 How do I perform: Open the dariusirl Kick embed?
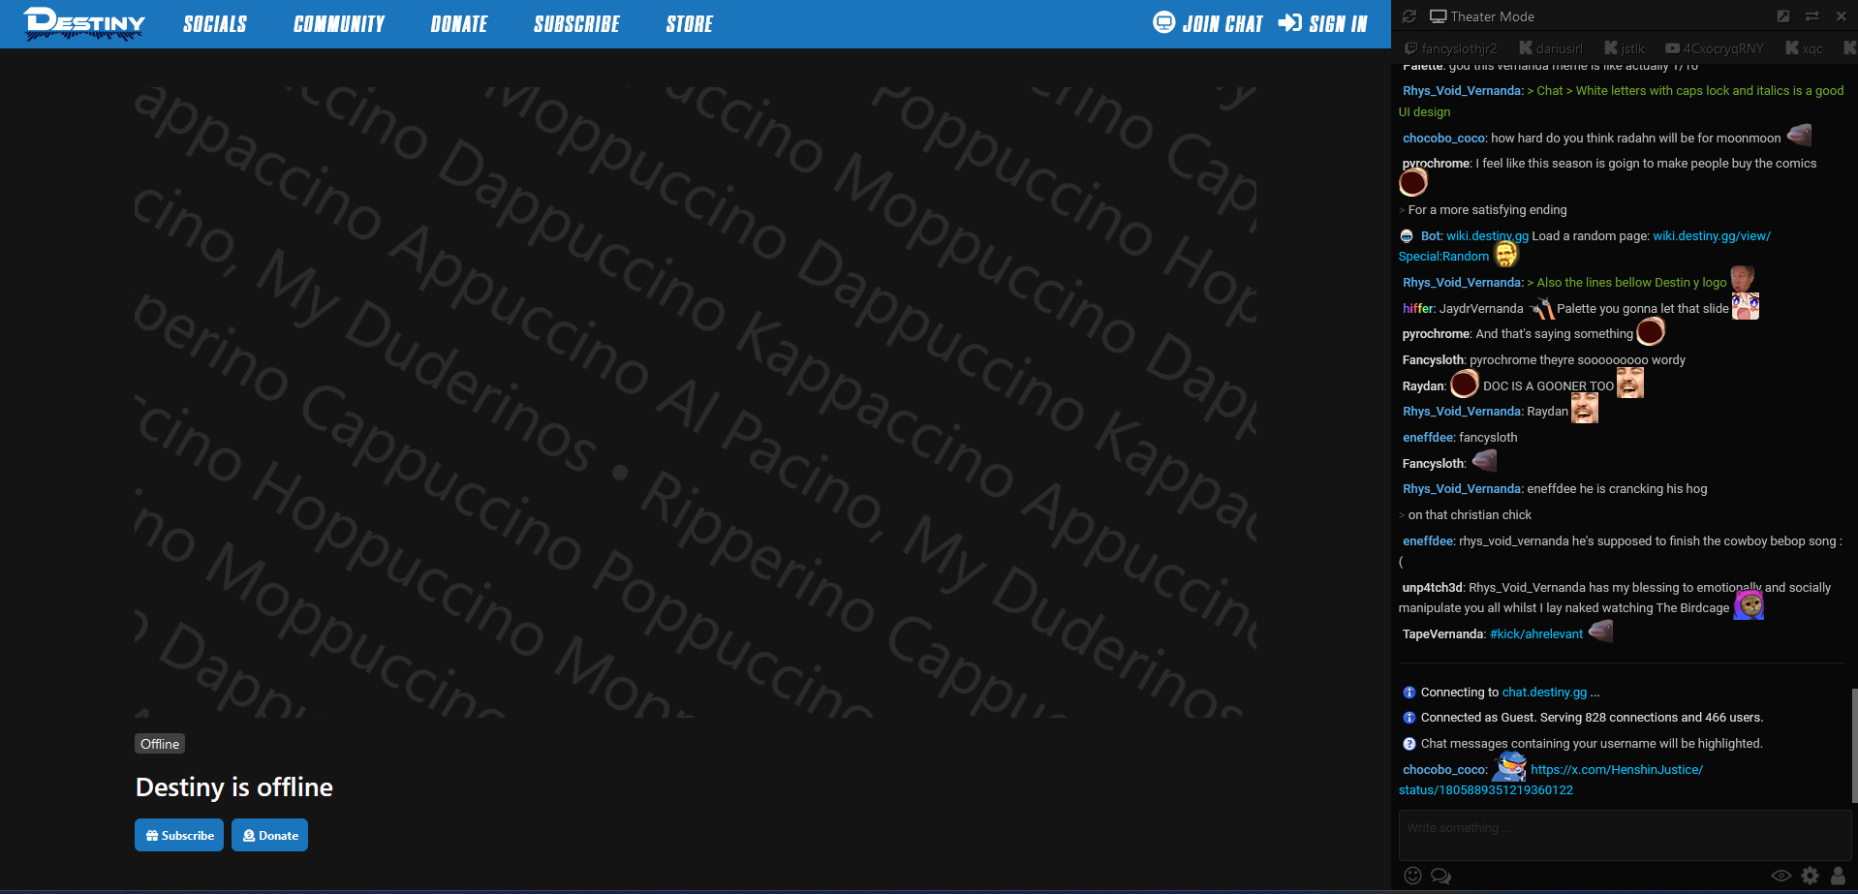(1550, 48)
